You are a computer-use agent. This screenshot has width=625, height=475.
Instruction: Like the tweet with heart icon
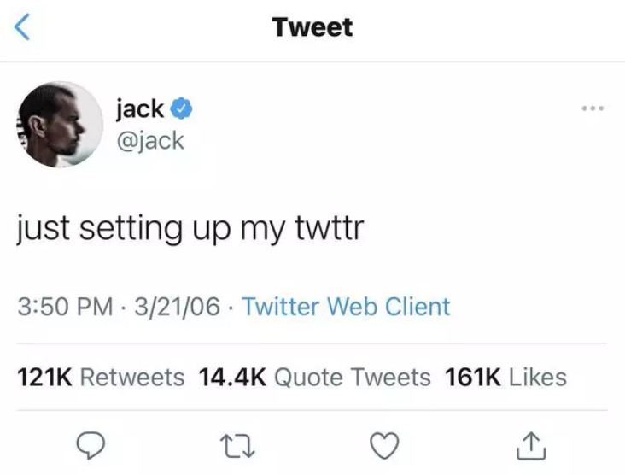point(384,445)
